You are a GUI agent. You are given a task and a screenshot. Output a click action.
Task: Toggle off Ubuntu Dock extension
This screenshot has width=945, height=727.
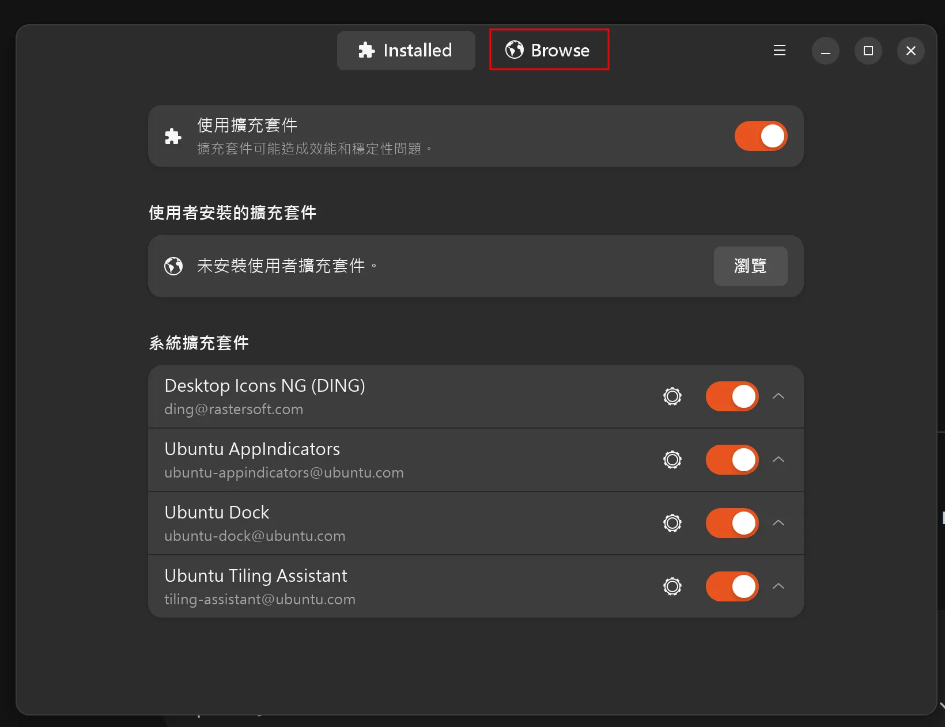click(x=732, y=523)
